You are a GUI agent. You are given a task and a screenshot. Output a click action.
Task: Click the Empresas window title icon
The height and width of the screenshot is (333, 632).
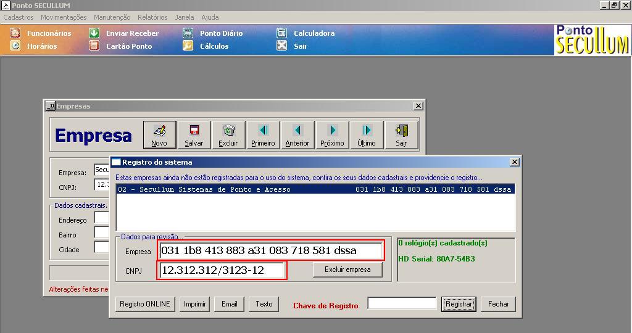tap(51, 106)
